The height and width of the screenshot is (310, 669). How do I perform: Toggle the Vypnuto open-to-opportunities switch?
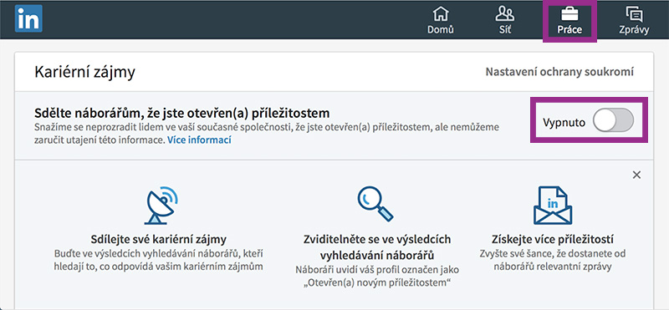(x=613, y=121)
